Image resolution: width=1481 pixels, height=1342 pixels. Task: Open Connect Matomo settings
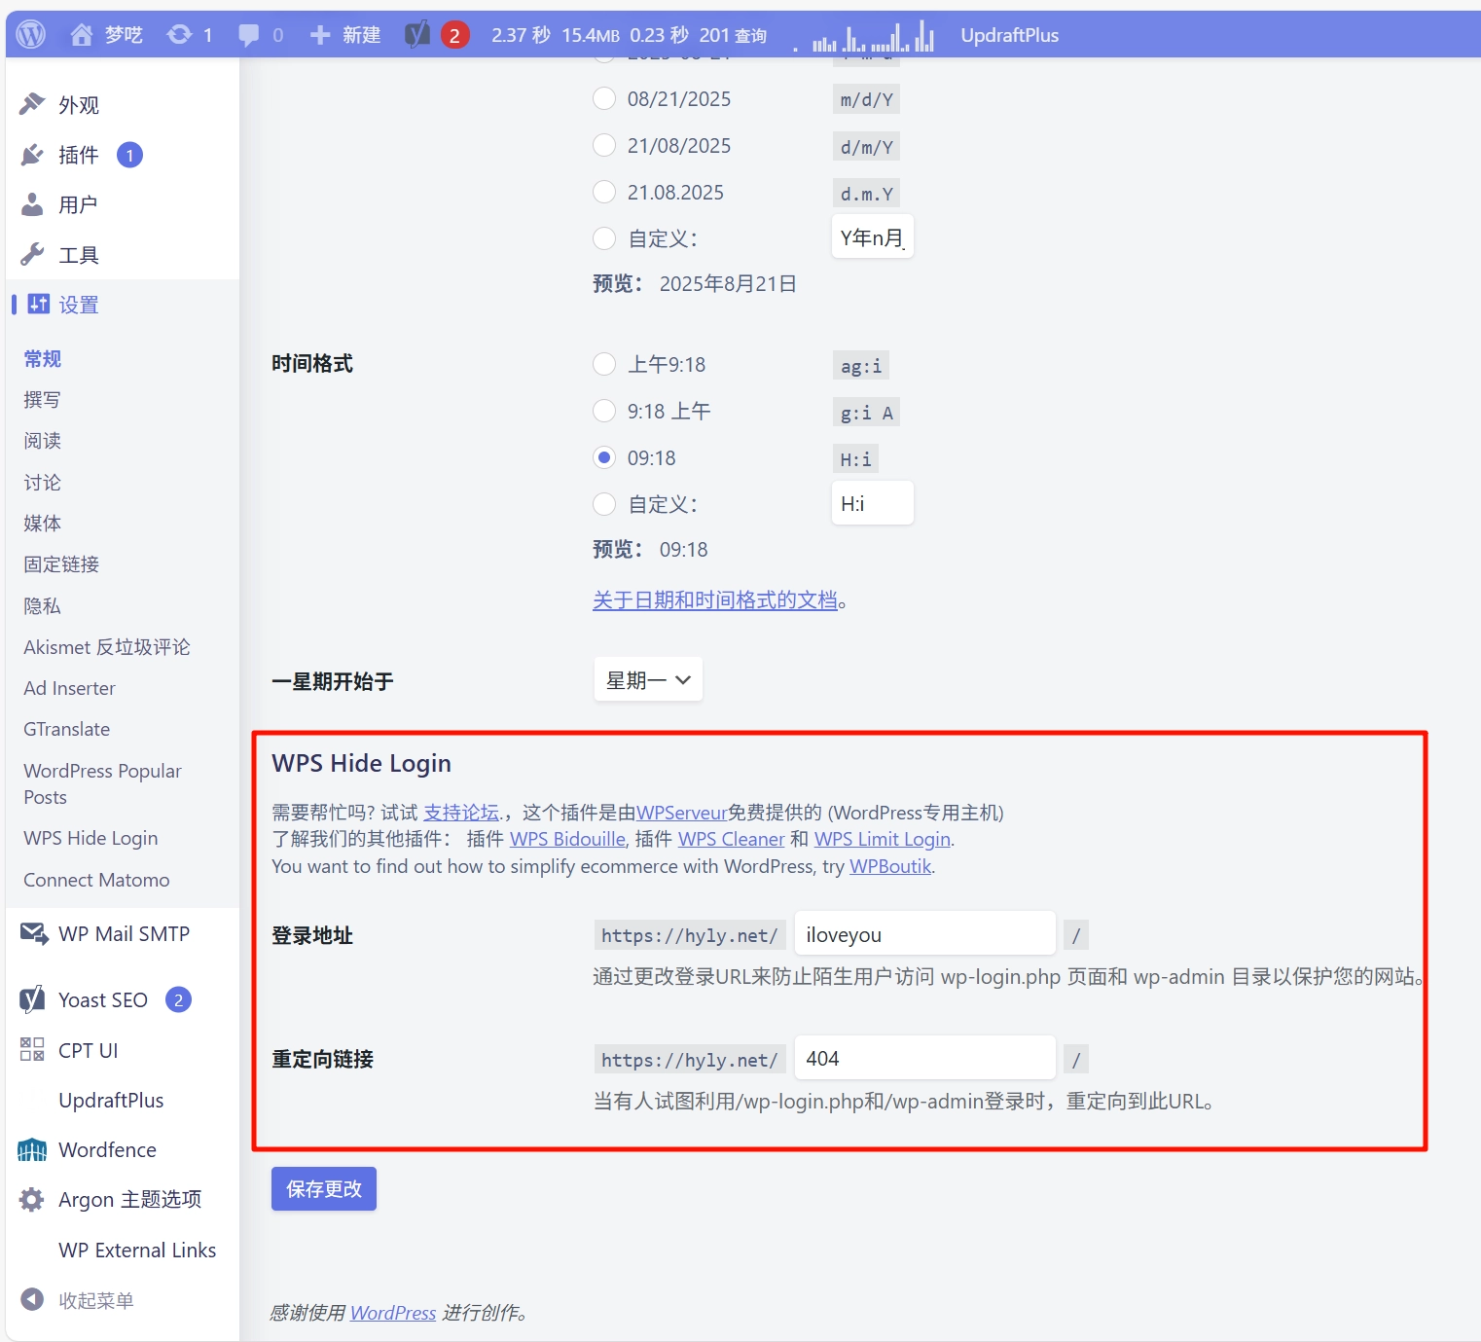pos(96,880)
